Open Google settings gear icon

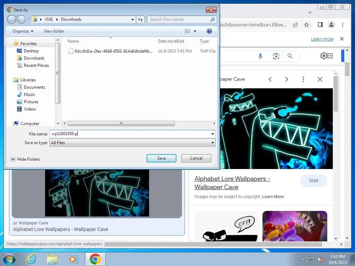[323, 56]
